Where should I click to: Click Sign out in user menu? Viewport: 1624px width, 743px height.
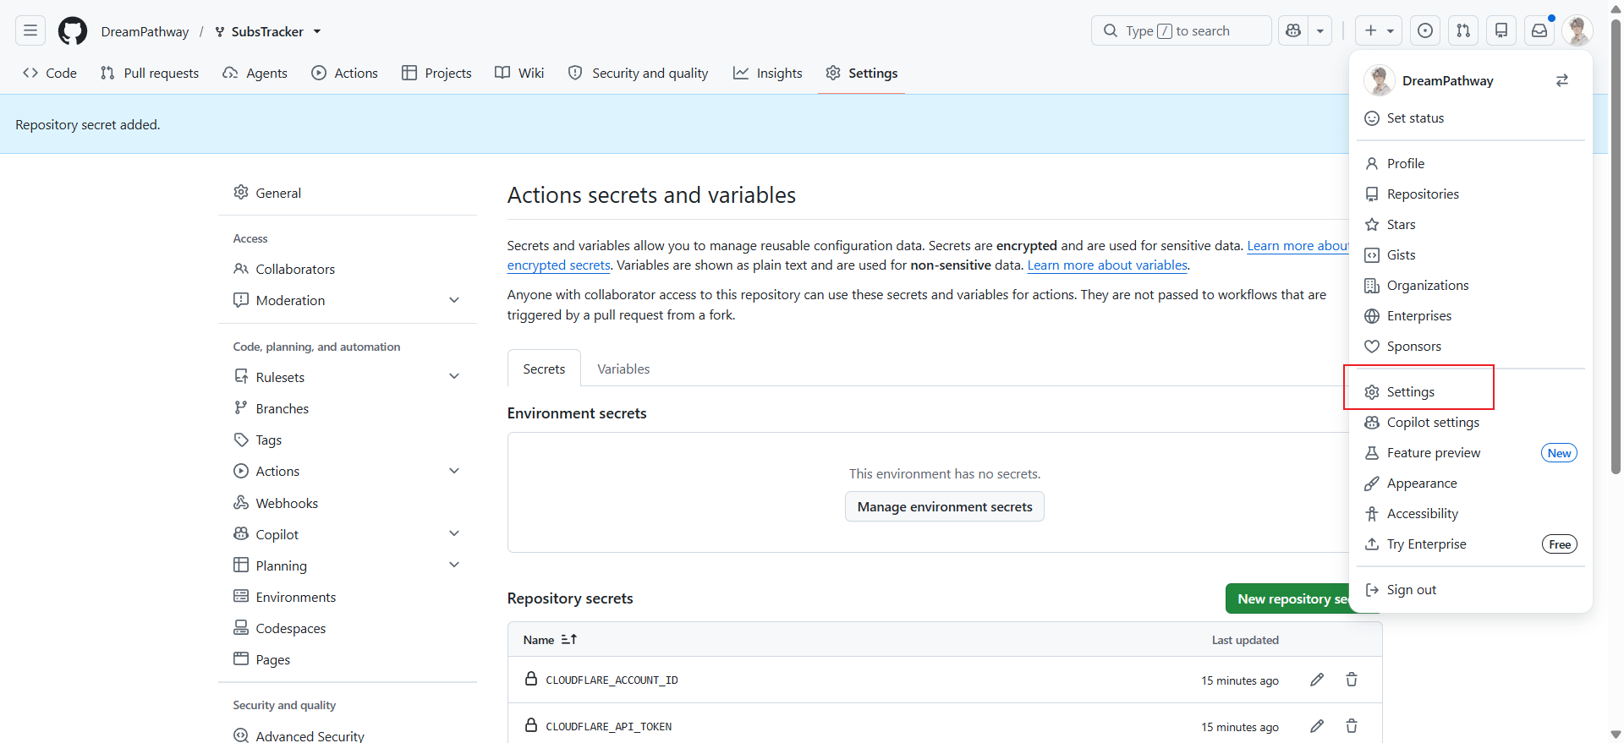point(1471,590)
